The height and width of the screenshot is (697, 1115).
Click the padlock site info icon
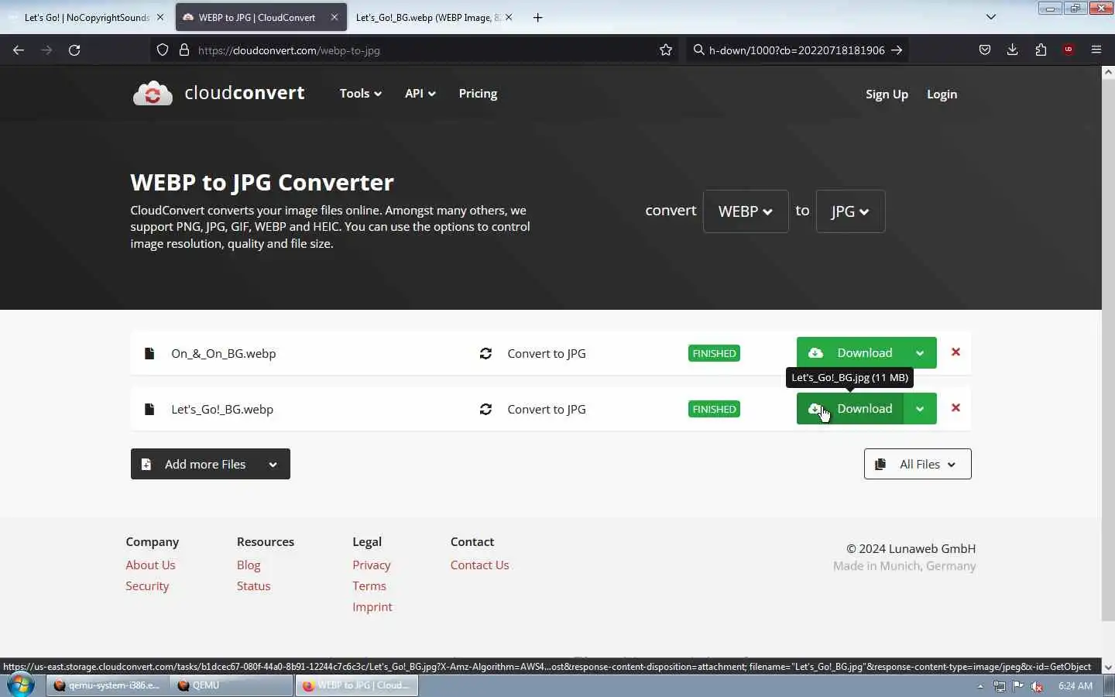[184, 50]
